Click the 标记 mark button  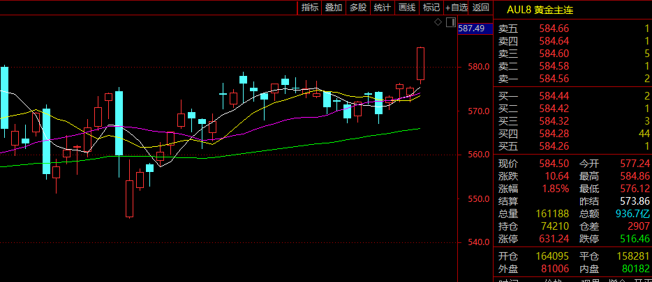pos(431,7)
